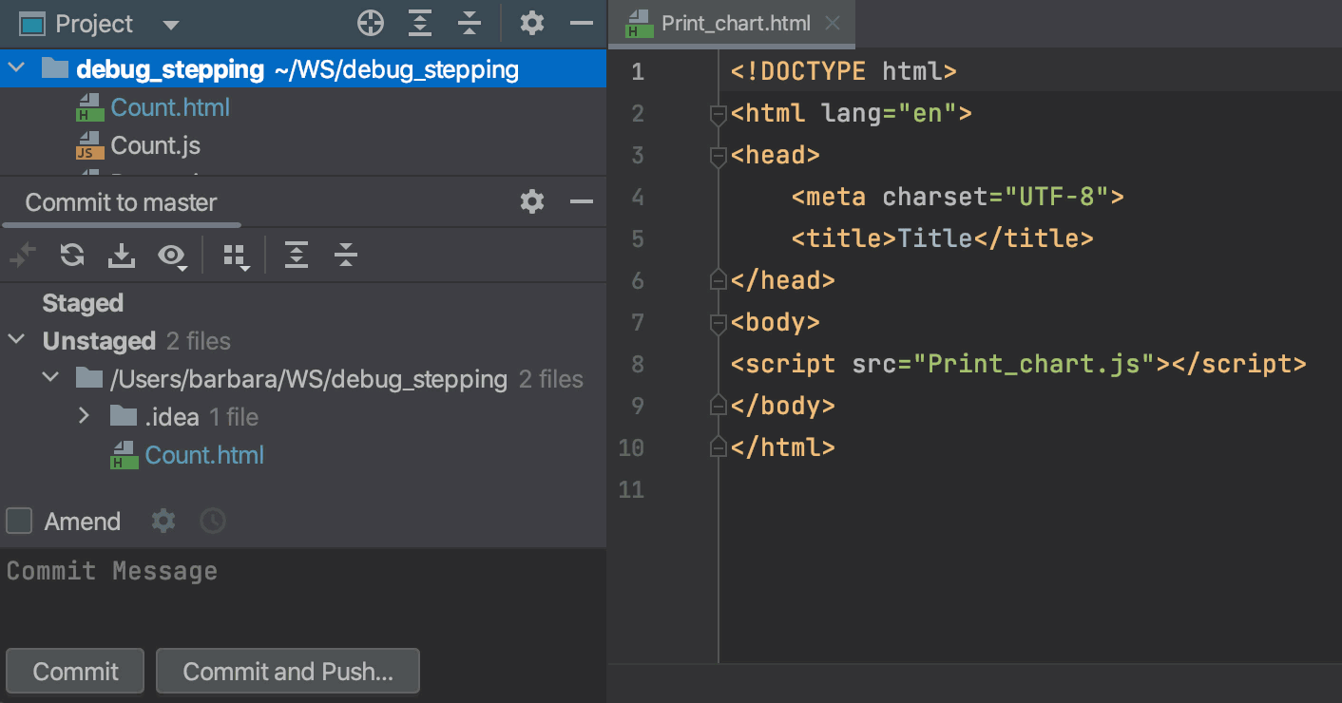Click the <!DOCTYPE html> line

point(843,71)
